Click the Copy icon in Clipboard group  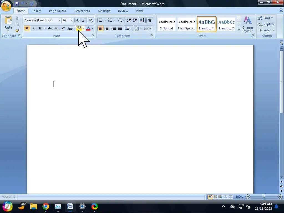[x=17, y=24]
